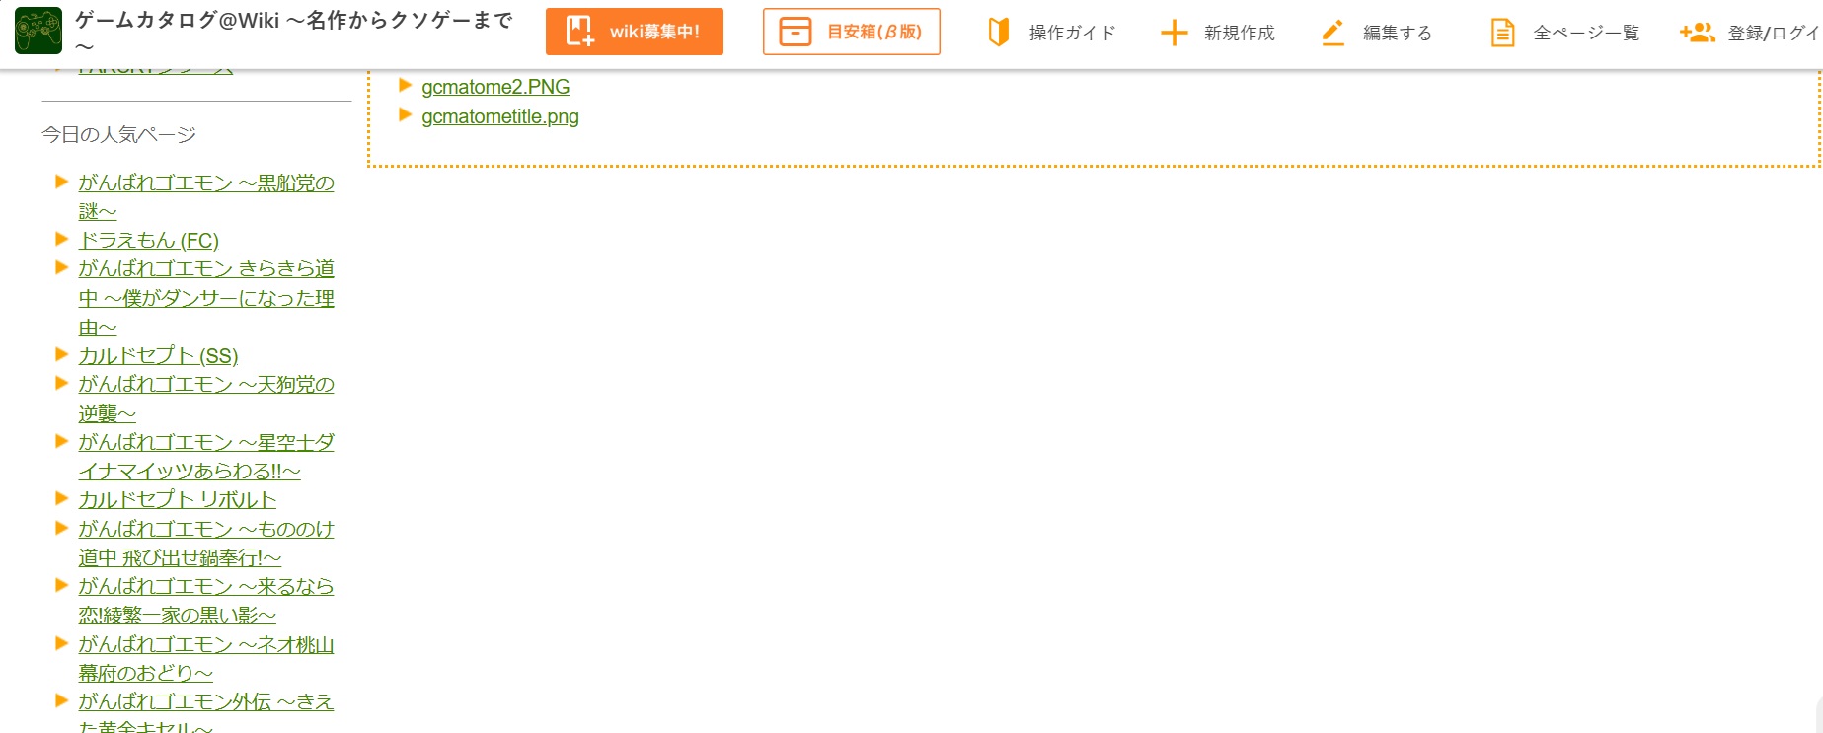Open the gcmatometitle.png file link
The height and width of the screenshot is (733, 1823).
[500, 116]
